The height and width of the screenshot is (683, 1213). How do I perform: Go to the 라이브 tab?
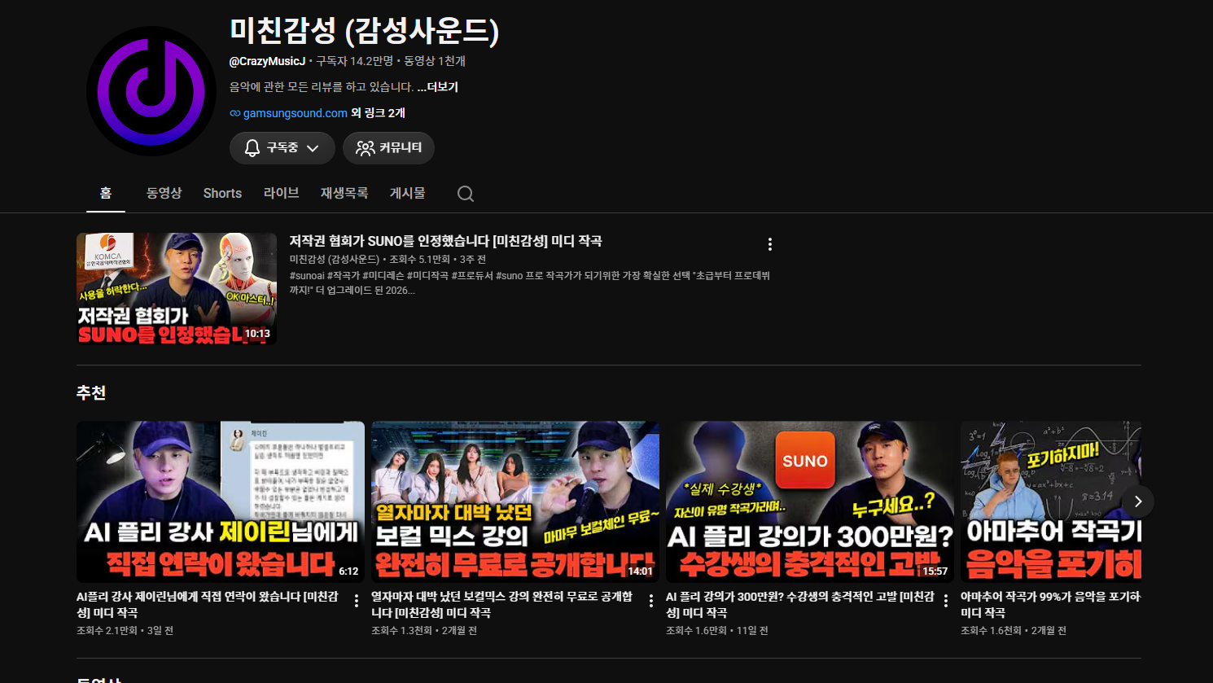tap(281, 193)
